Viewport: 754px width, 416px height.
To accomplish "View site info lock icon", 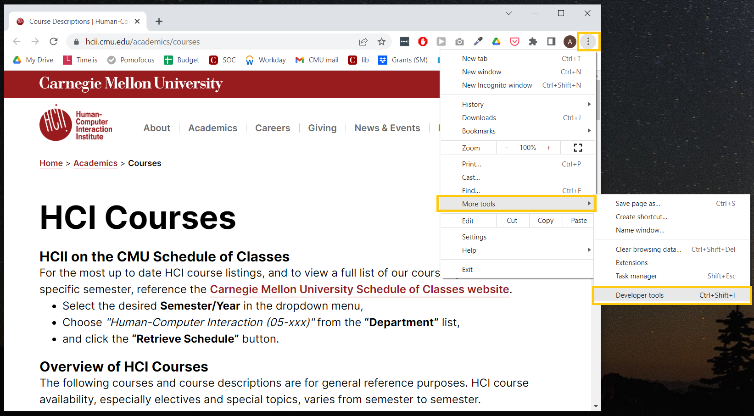I will pyautogui.click(x=76, y=42).
